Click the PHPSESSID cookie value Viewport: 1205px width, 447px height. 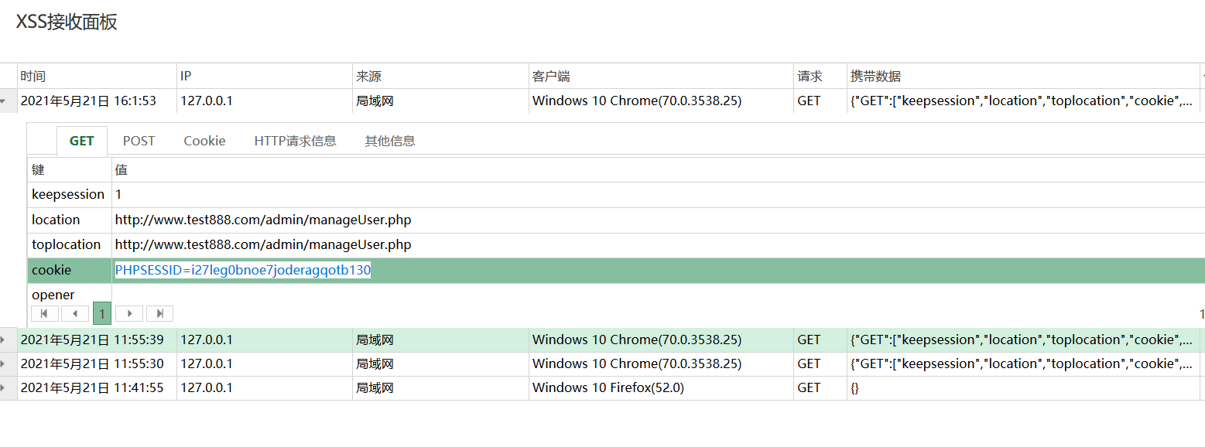[x=243, y=270]
